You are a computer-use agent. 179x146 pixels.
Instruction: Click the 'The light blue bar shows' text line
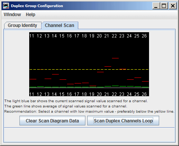pyautogui.click(x=76, y=101)
